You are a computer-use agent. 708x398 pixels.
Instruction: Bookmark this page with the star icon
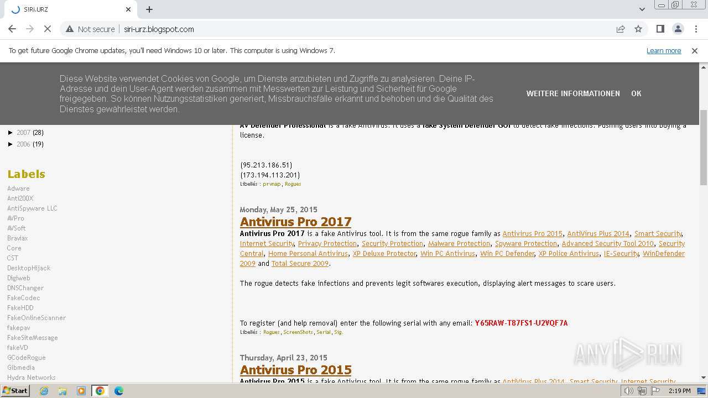[x=638, y=29]
